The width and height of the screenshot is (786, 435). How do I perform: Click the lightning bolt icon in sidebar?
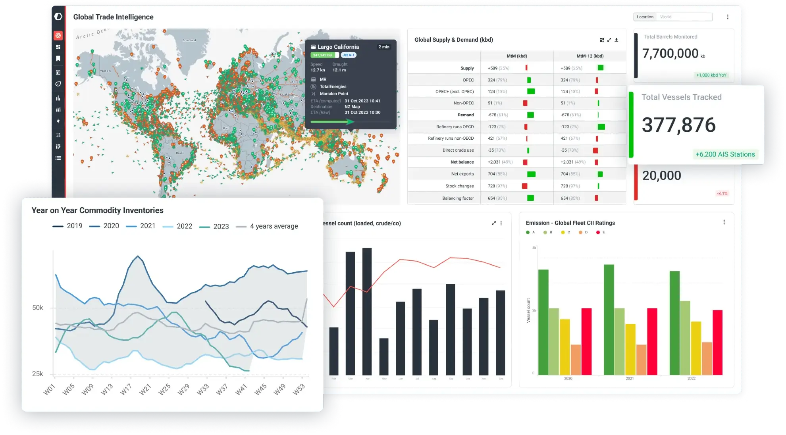click(x=58, y=121)
